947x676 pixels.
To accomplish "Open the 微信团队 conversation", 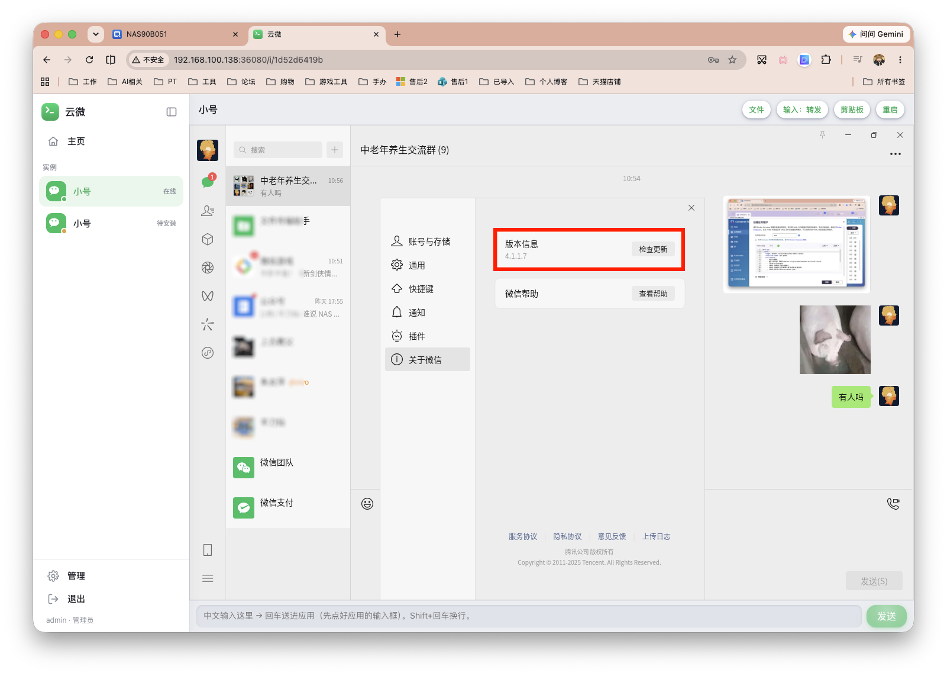I will point(288,468).
